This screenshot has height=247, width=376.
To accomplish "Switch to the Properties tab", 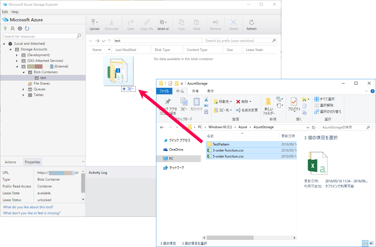I will 33,162.
